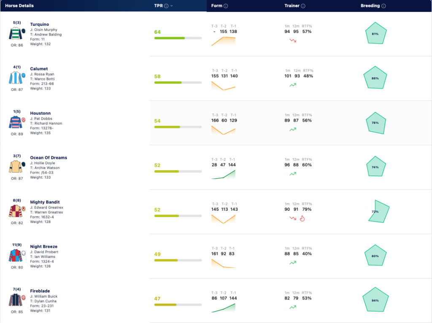Open the Houstonn horse name link
Viewport: 432px width, 323px height.
click(40, 113)
